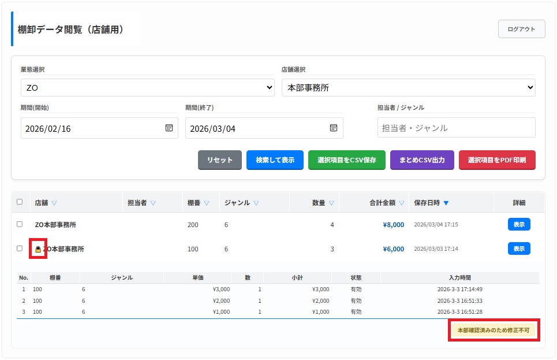The width and height of the screenshot is (557, 360).
Task: Focus the 担当者・ジャンル text field
Action: coord(456,128)
